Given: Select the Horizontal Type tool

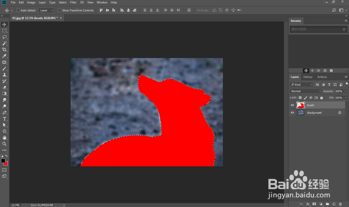Looking at the screenshot, I should click(4, 119).
